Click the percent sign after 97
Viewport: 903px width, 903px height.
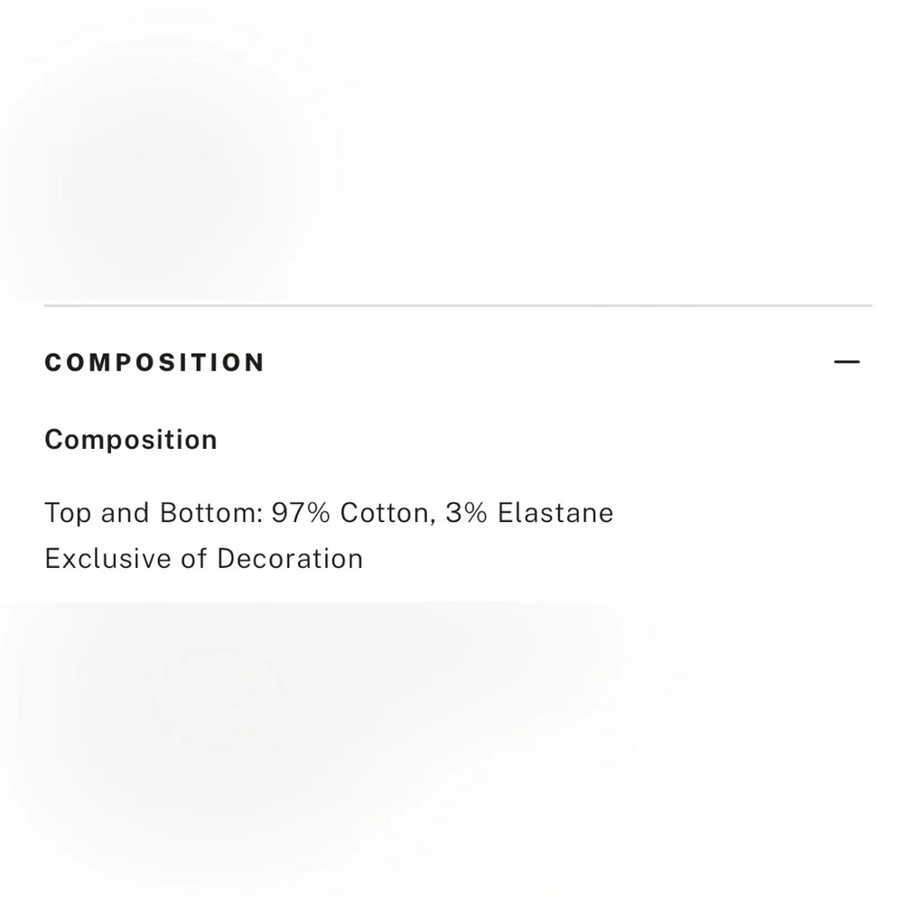pyautogui.click(x=318, y=513)
